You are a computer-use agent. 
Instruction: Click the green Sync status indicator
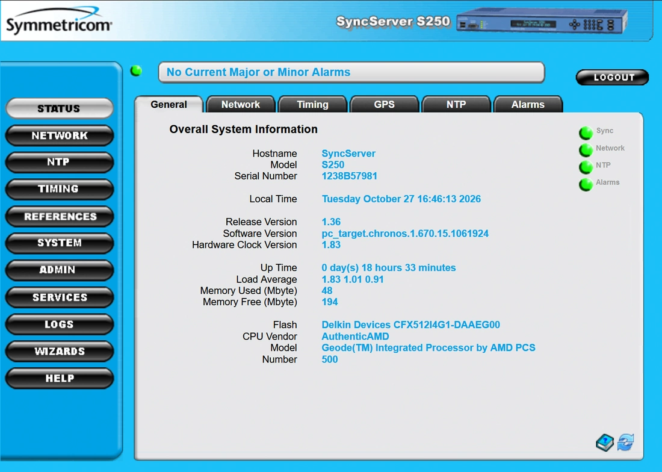click(x=586, y=132)
